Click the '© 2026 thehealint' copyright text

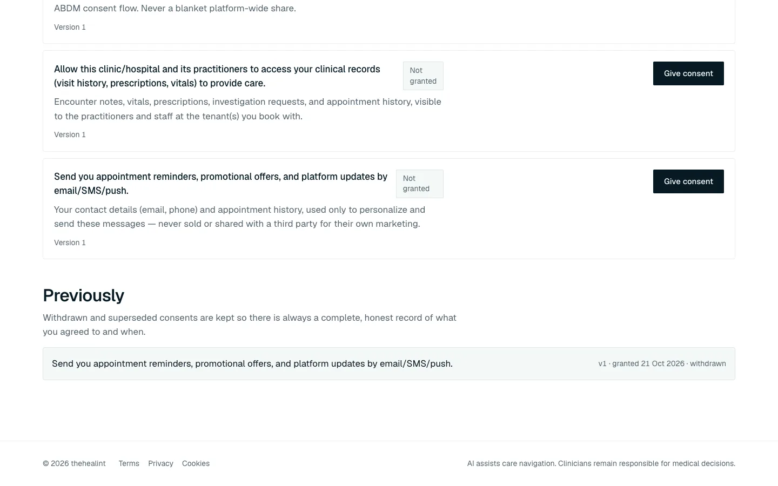click(75, 463)
